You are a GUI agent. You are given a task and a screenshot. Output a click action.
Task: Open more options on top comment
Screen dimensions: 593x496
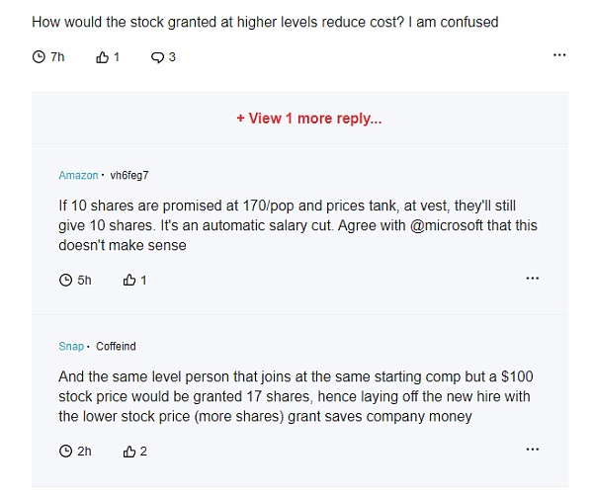pyautogui.click(x=559, y=55)
